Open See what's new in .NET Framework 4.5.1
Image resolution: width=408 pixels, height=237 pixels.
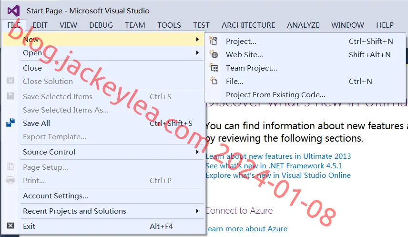tap(274, 166)
